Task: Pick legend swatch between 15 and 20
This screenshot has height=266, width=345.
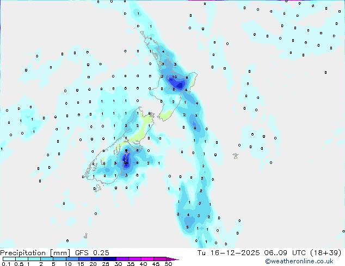Action: [x=85, y=259]
